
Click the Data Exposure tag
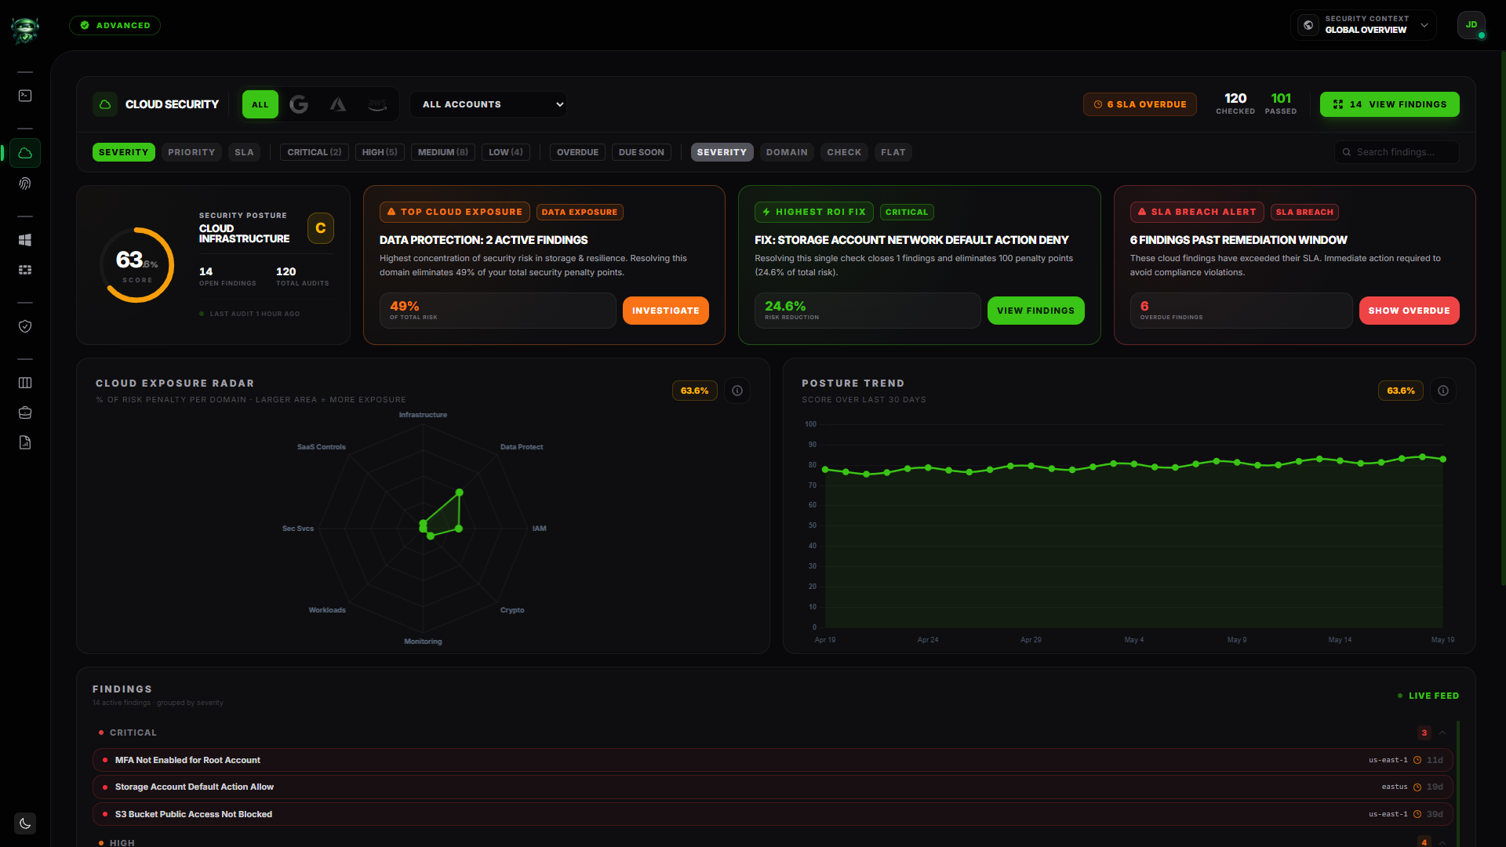pyautogui.click(x=580, y=212)
